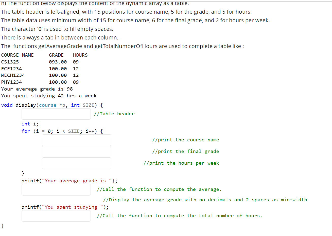The height and width of the screenshot is (236, 332).
Task: Click the course pointer parameter text
Action: (48, 105)
